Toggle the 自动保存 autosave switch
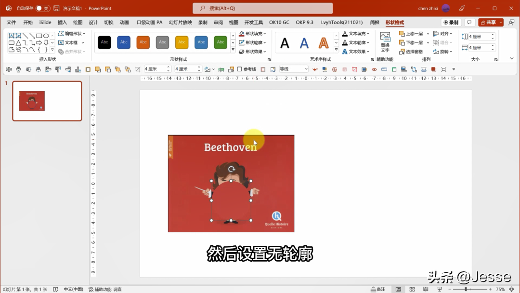This screenshot has height=293, width=520. (43, 8)
